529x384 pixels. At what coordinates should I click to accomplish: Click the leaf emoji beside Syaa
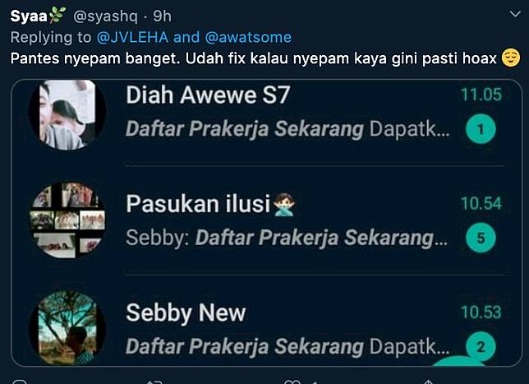pyautogui.click(x=57, y=15)
